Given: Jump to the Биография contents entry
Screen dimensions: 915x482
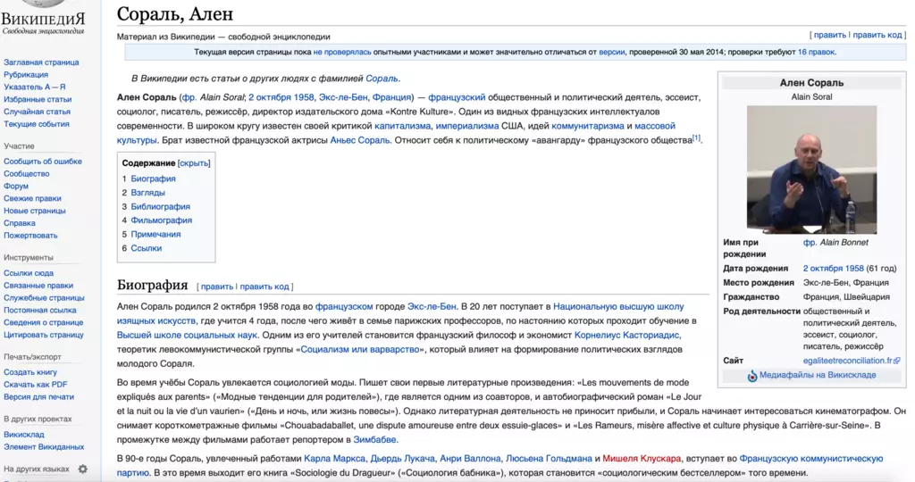Looking at the screenshot, I should [x=153, y=179].
